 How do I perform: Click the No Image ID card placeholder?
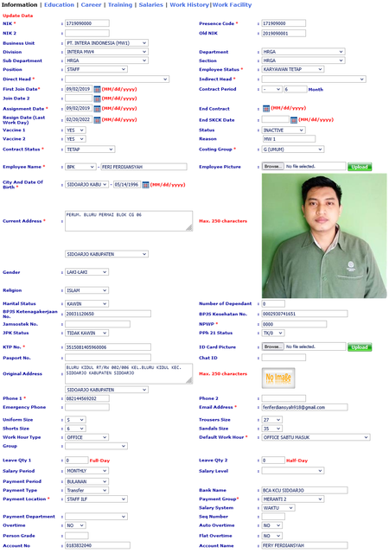(278, 378)
